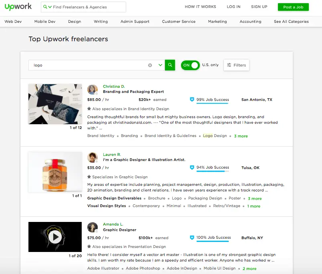Click the Packaging Design tag
322x274 pixels.
pos(205,198)
